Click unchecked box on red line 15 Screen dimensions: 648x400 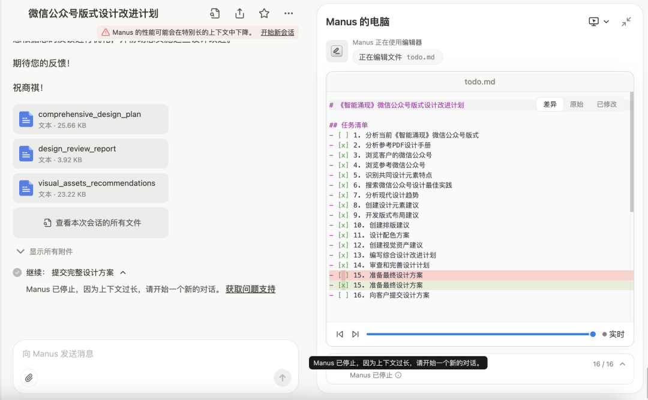(343, 275)
